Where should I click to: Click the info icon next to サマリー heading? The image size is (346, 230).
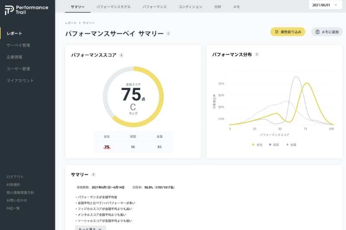coord(93,174)
